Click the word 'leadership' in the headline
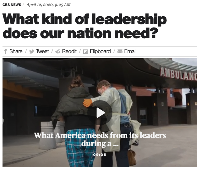 pyautogui.click(x=129, y=19)
